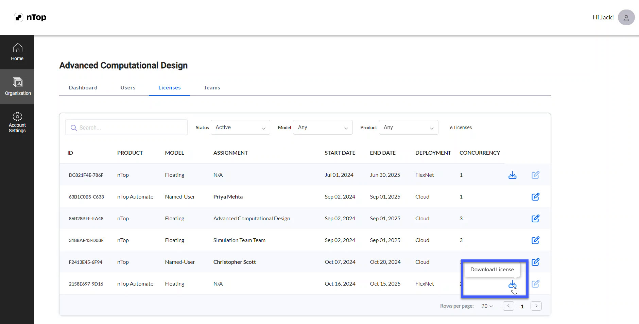The height and width of the screenshot is (324, 639).
Task: Open the Status filter dropdown
Action: pos(240,127)
